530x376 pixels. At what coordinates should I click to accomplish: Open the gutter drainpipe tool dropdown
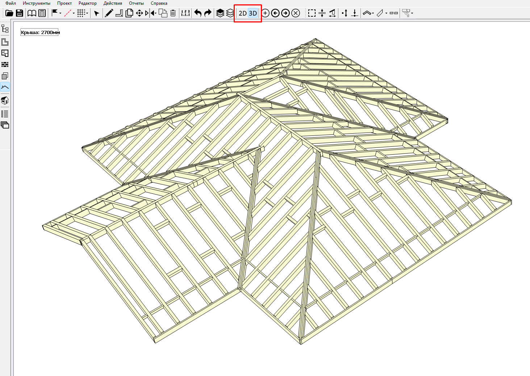pyautogui.click(x=412, y=13)
